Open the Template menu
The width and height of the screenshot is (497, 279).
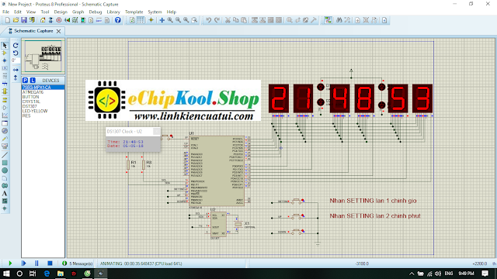(x=134, y=12)
